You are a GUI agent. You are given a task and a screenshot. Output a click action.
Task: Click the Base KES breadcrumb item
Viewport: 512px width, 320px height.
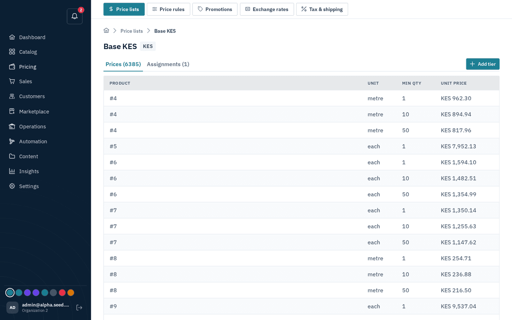pyautogui.click(x=165, y=31)
